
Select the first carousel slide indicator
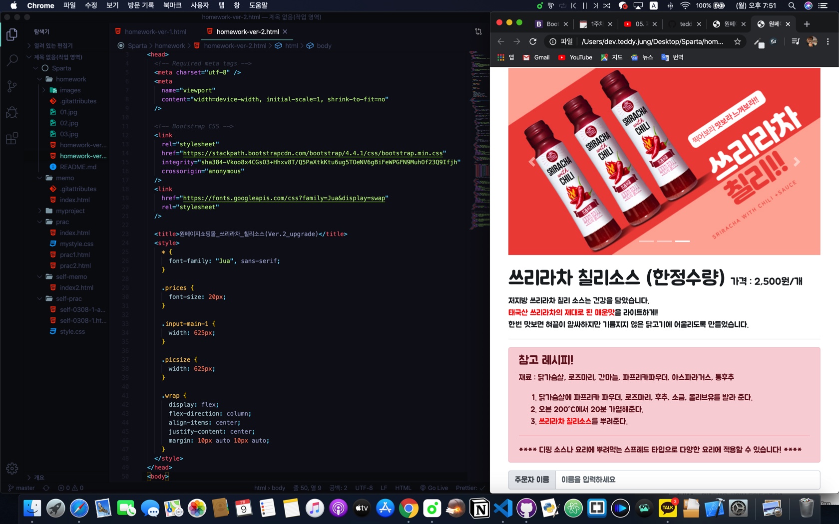pyautogui.click(x=646, y=241)
